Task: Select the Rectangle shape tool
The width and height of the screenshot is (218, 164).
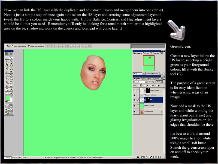Action: click(11, 86)
